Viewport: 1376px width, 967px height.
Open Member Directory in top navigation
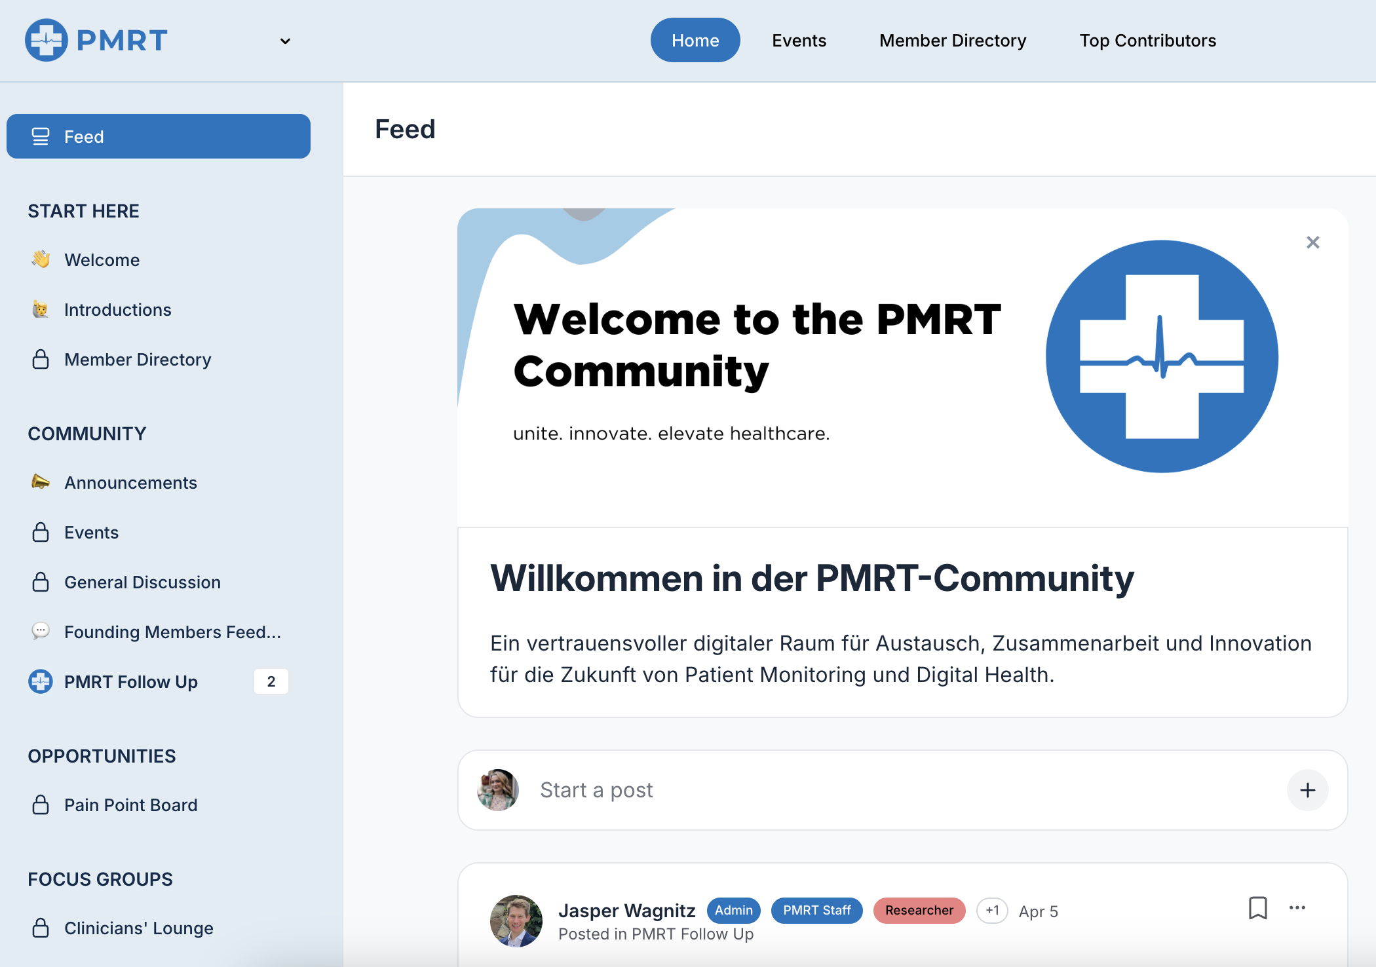pos(953,40)
